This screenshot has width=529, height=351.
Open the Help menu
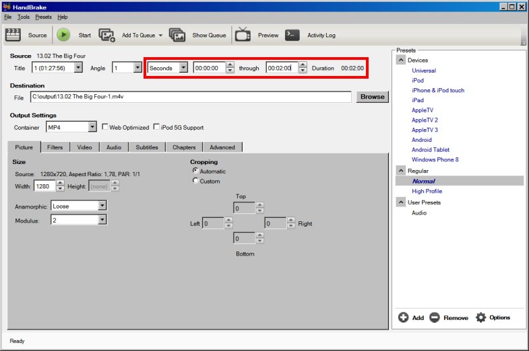click(x=63, y=17)
